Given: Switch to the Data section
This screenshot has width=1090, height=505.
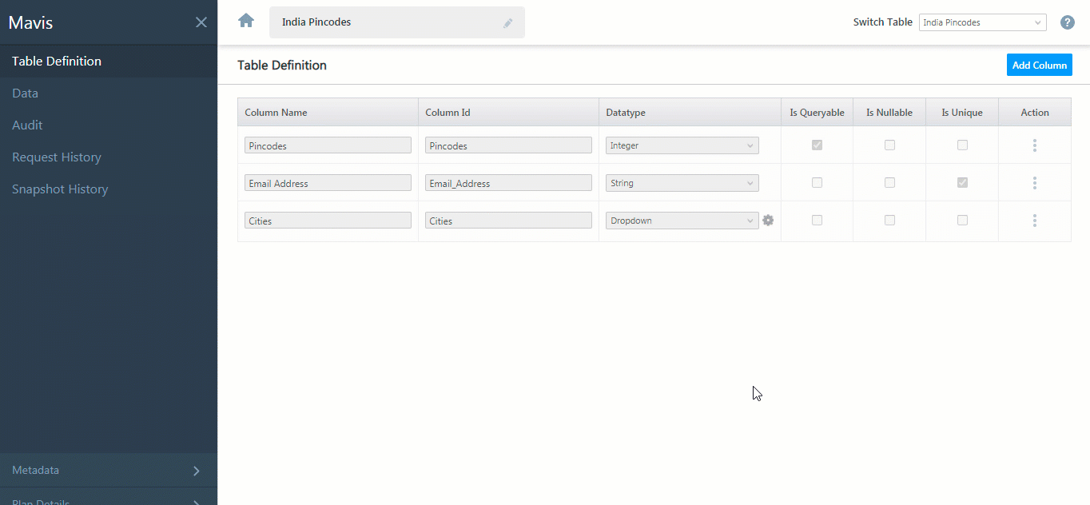Looking at the screenshot, I should click(25, 93).
